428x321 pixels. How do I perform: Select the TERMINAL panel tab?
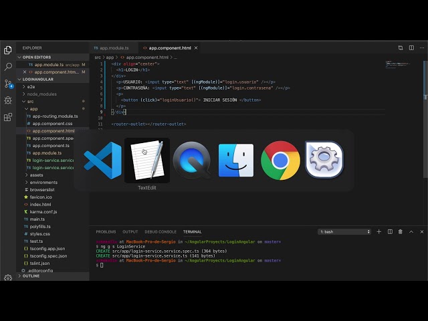pos(193,232)
